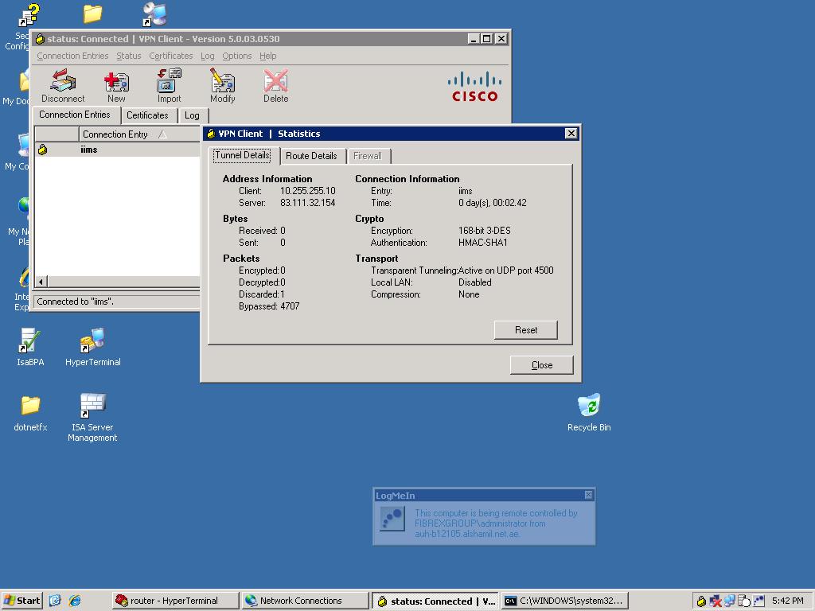Switch to the Certificates tab below the toolbar

pyautogui.click(x=147, y=115)
